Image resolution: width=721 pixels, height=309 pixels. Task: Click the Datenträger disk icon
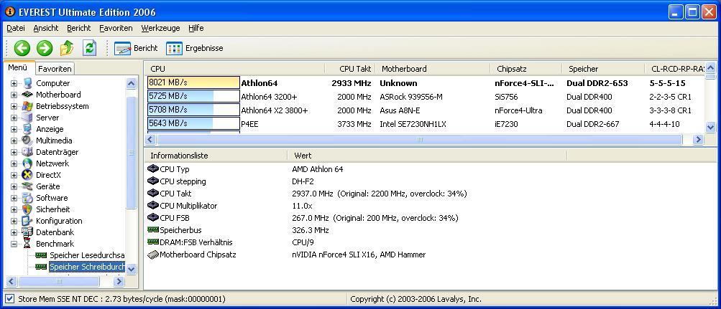point(27,152)
